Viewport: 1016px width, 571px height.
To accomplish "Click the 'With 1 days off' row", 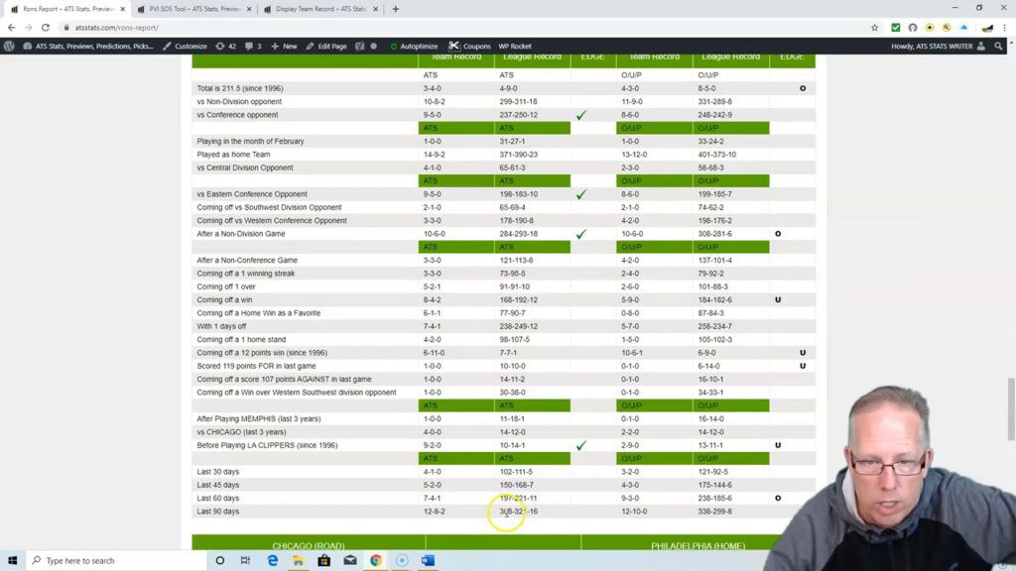I will [503, 326].
